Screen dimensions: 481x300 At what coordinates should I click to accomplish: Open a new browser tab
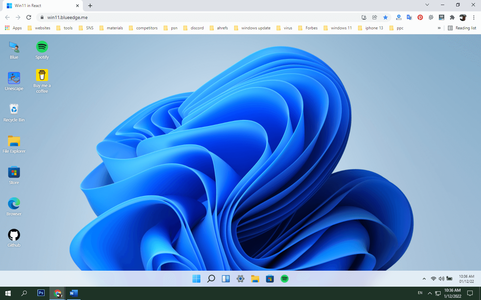coord(90,6)
